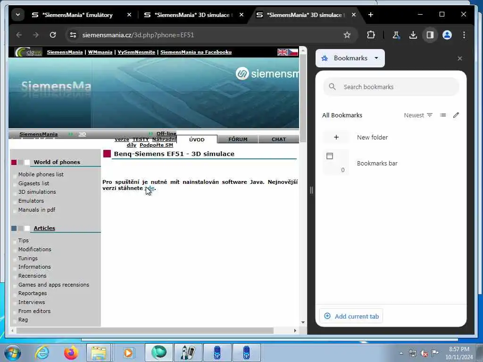Open File Explorer from taskbar
The image size is (483, 362).
tap(99, 353)
